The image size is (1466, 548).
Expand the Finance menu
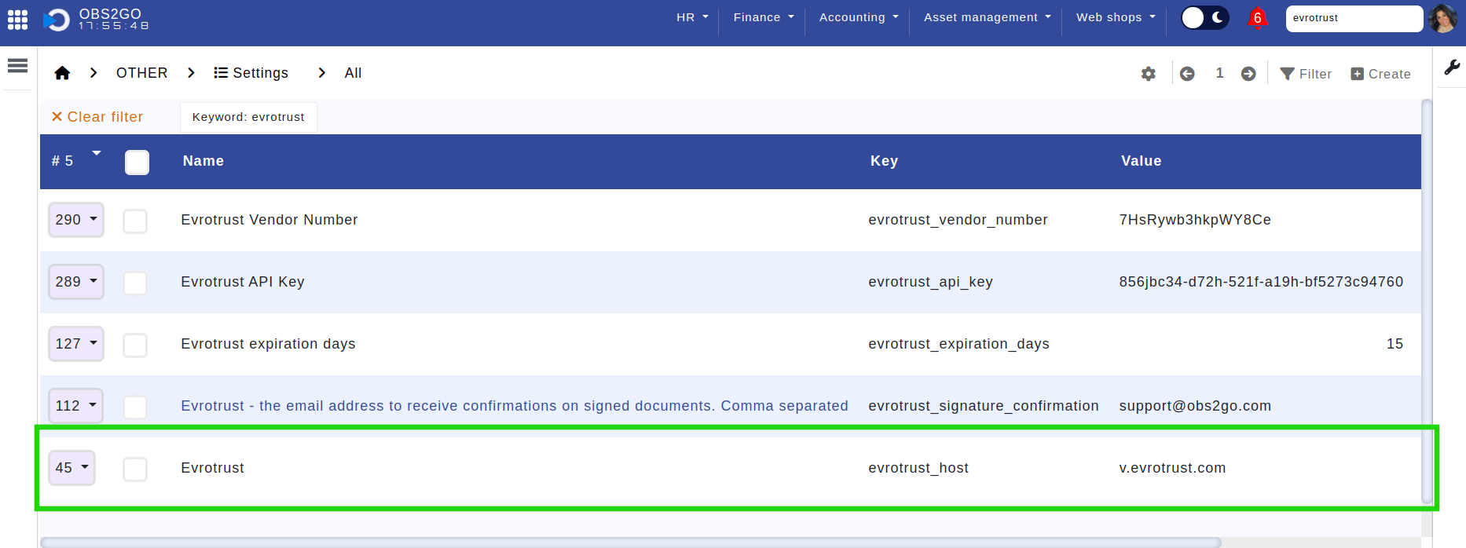coord(764,17)
